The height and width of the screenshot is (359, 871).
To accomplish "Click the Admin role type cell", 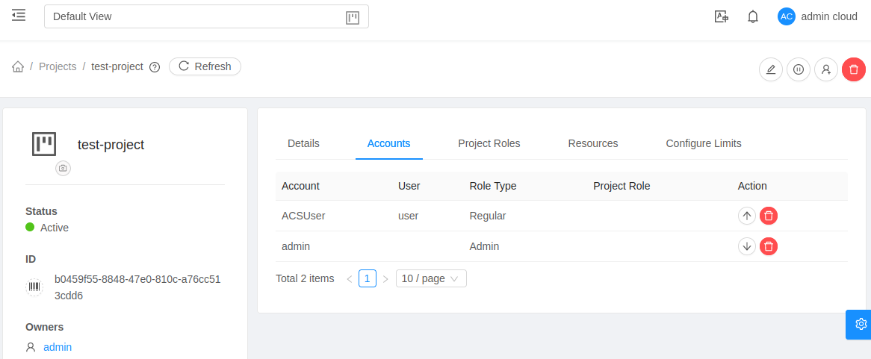I will click(x=484, y=246).
